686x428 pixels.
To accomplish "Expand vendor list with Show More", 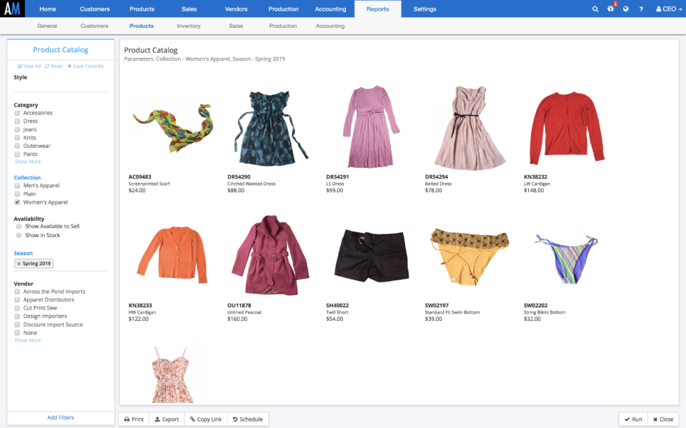I will [28, 340].
